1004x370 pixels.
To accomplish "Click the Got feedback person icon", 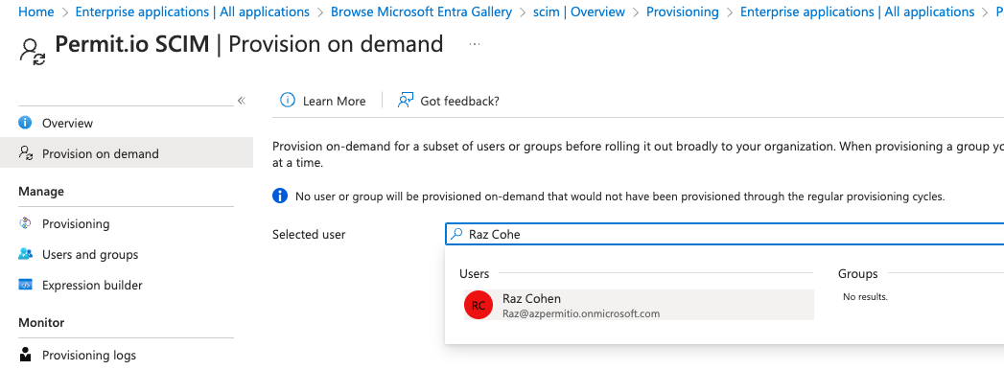I will tap(406, 100).
